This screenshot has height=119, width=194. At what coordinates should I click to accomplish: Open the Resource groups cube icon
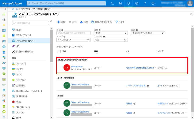(x=4, y=41)
